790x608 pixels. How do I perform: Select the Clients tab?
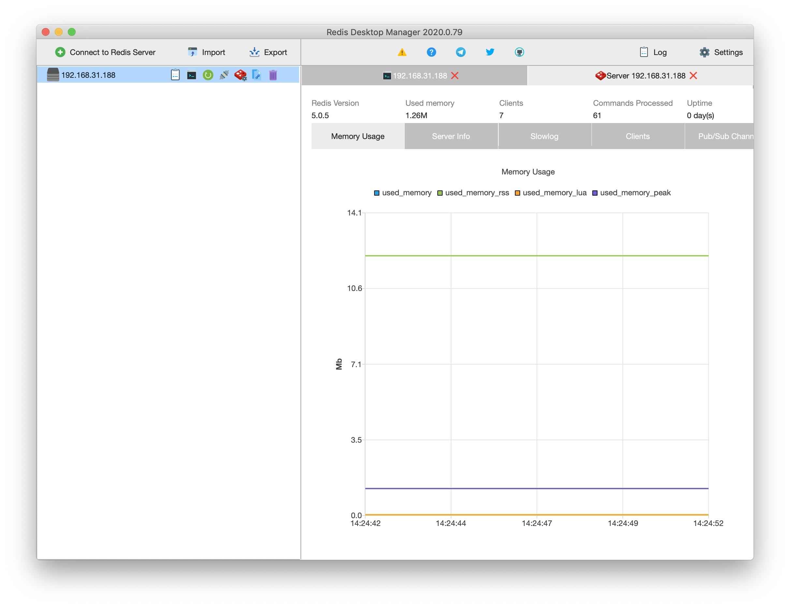click(x=637, y=136)
